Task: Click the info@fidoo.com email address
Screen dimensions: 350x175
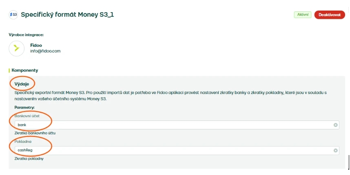Action: 45,51
